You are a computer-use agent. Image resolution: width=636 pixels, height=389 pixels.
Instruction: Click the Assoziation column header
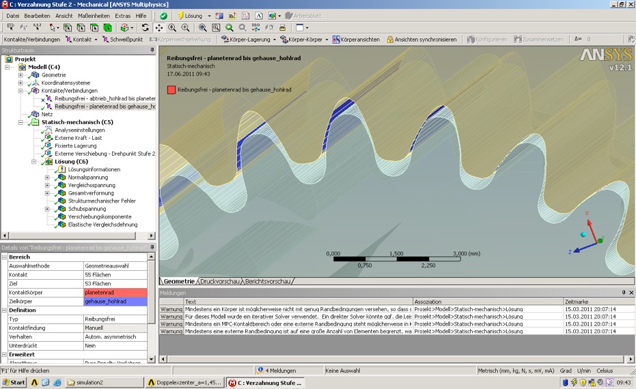(x=488, y=302)
